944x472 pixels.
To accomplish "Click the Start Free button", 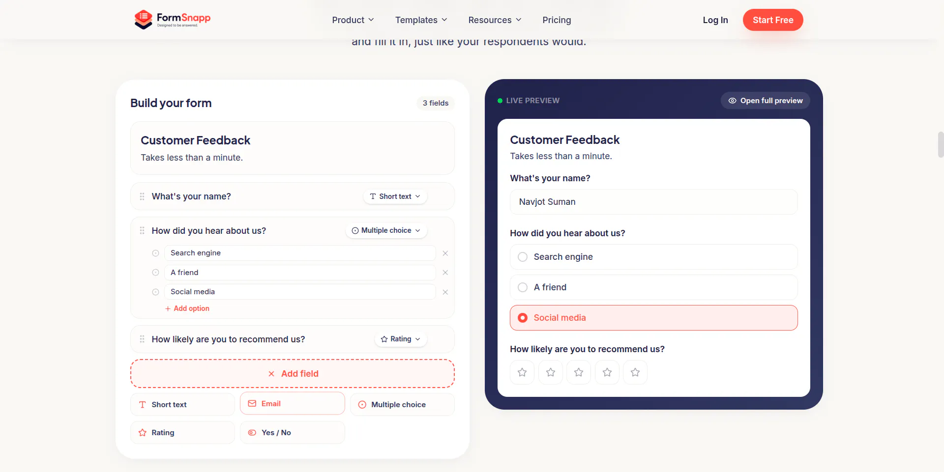I will (773, 20).
